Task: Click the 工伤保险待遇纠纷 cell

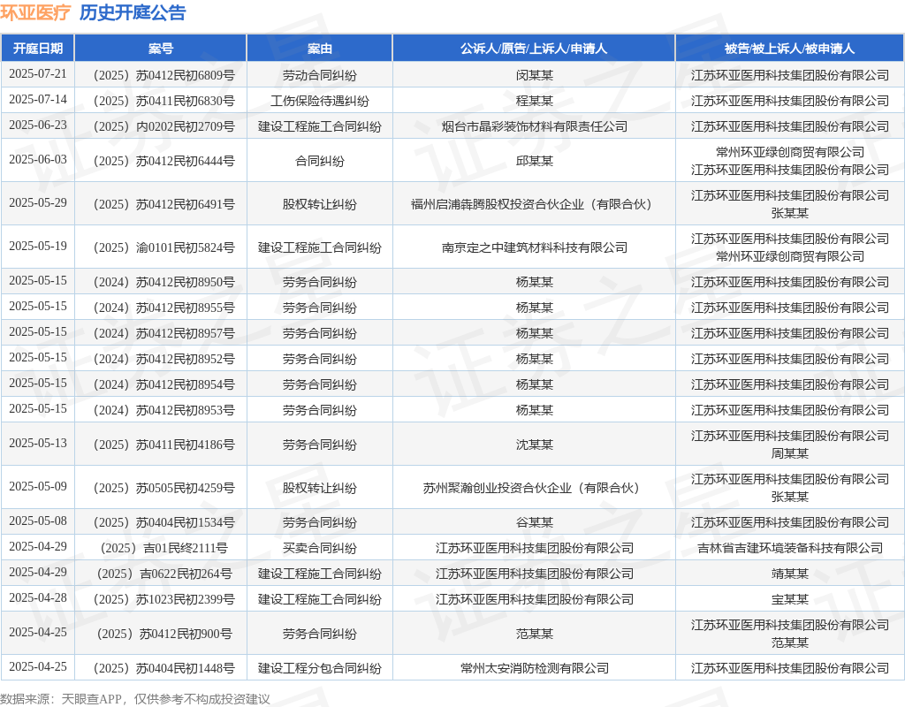Action: (319, 101)
